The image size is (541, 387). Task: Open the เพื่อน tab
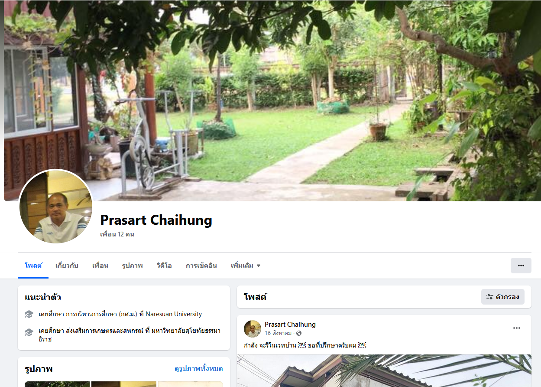pyautogui.click(x=100, y=266)
